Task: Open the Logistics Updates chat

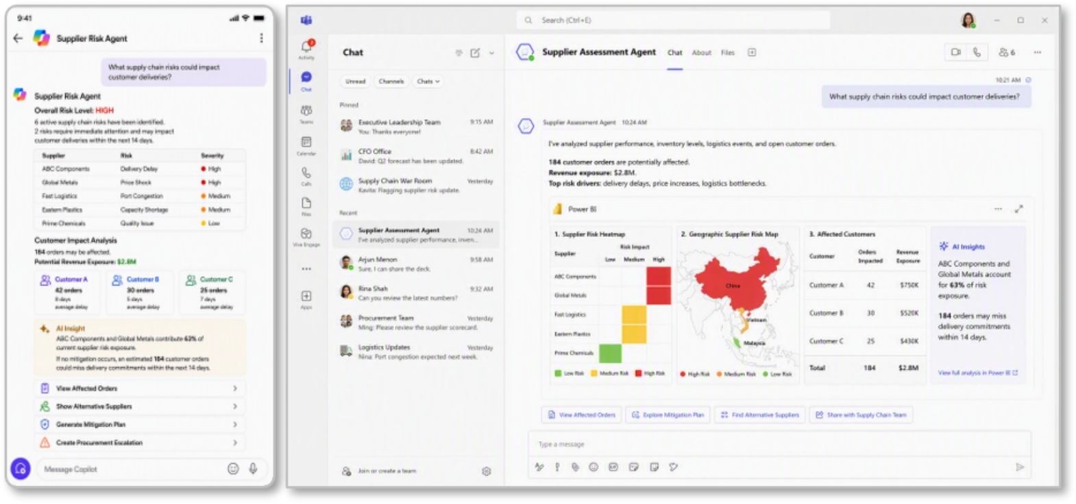Action: coord(416,352)
